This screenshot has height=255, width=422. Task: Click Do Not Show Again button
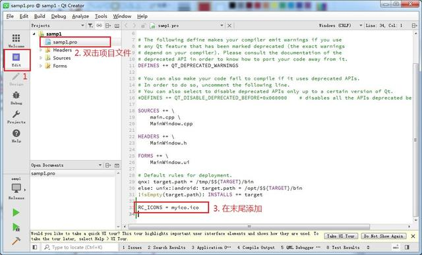pyautogui.click(x=384, y=236)
